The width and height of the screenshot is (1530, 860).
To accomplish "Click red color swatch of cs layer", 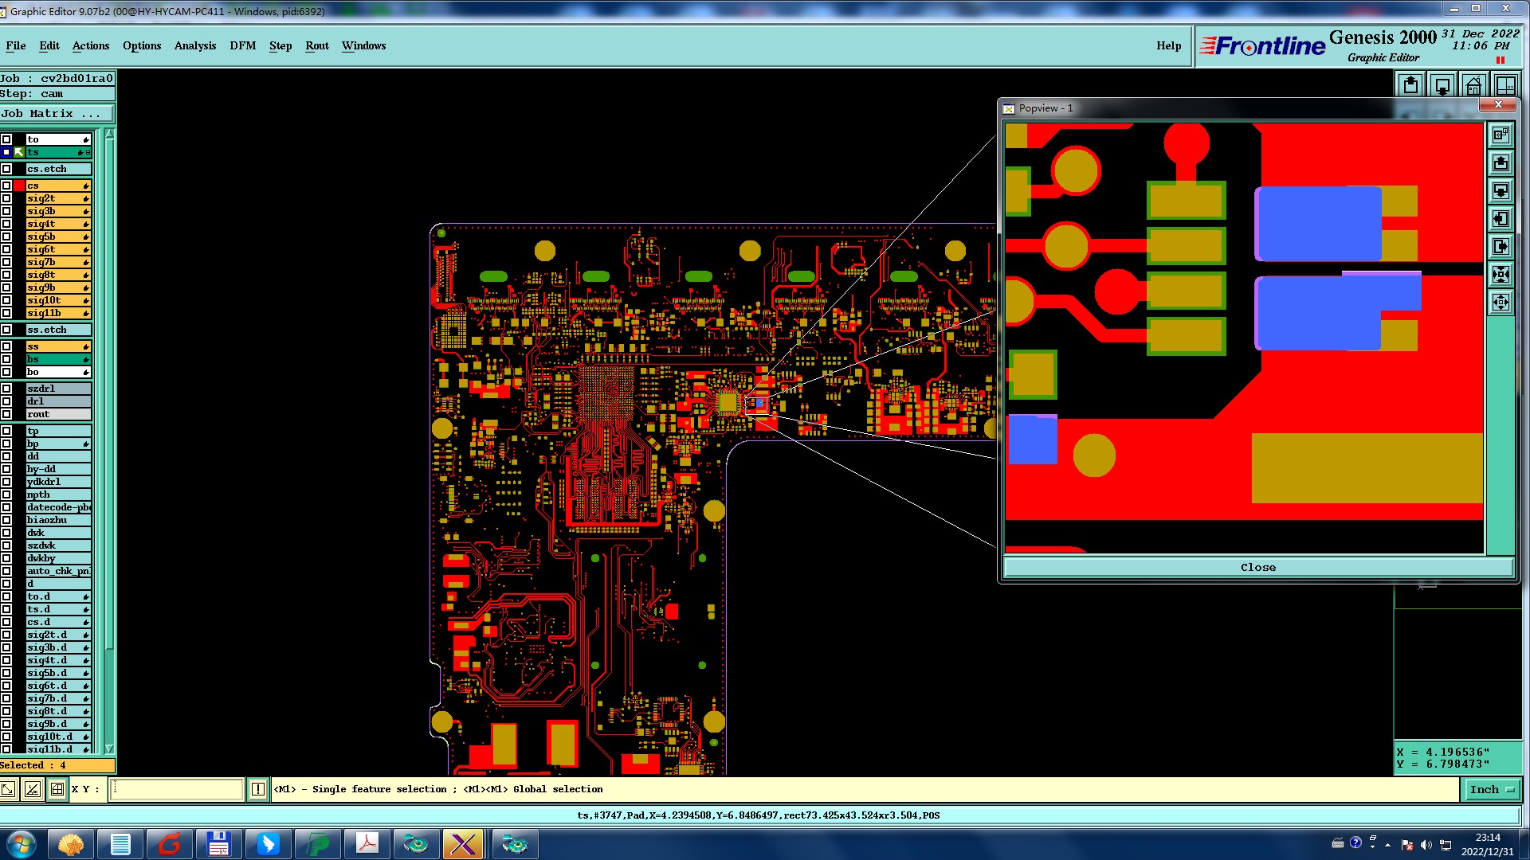I will click(x=19, y=186).
